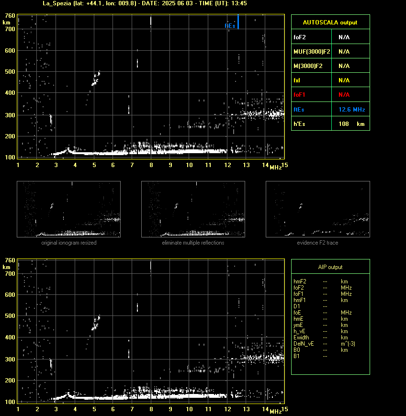
Task: Click the "original ionogram resized" caption
Action: 69,243
